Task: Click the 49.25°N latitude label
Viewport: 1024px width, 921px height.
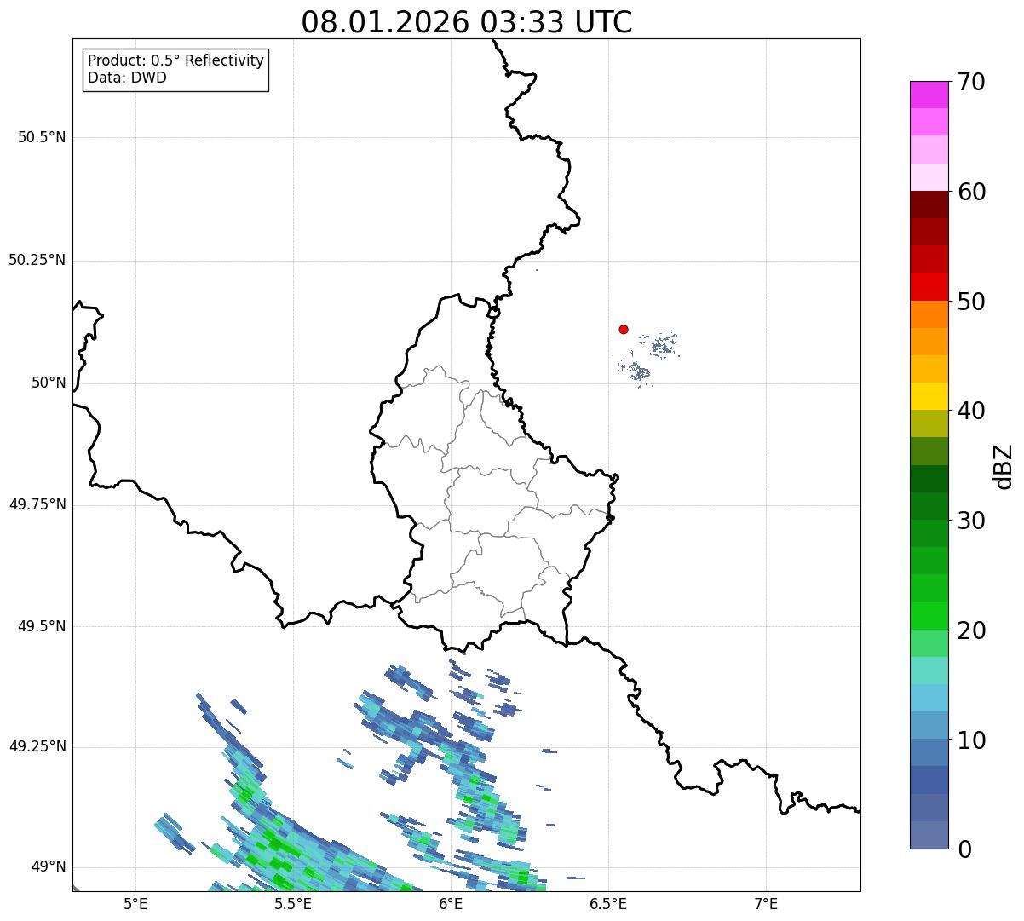Action: point(37,747)
